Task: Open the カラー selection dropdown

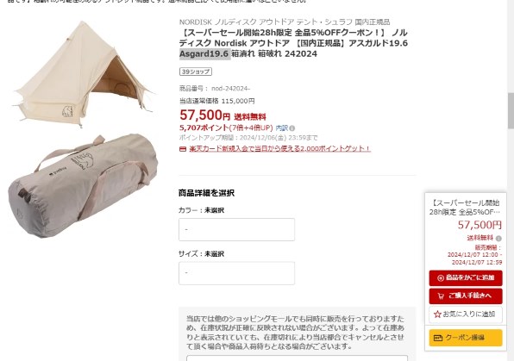Action: [x=236, y=230]
